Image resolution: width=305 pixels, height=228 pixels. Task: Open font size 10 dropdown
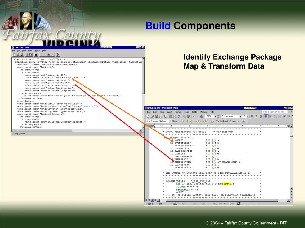pyautogui.click(x=248, y=116)
